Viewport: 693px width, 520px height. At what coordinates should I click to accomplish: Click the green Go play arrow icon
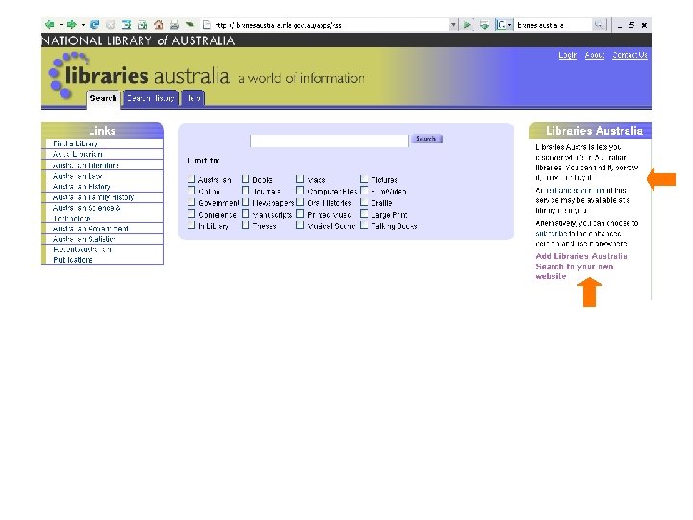point(467,25)
